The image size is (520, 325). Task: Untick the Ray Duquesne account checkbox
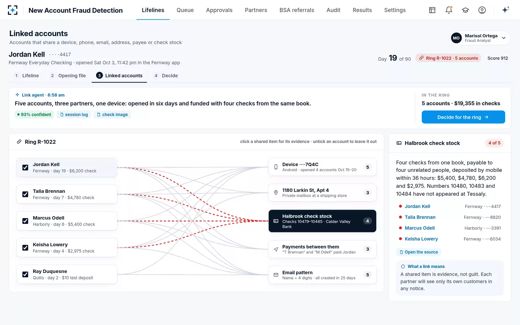click(25, 274)
